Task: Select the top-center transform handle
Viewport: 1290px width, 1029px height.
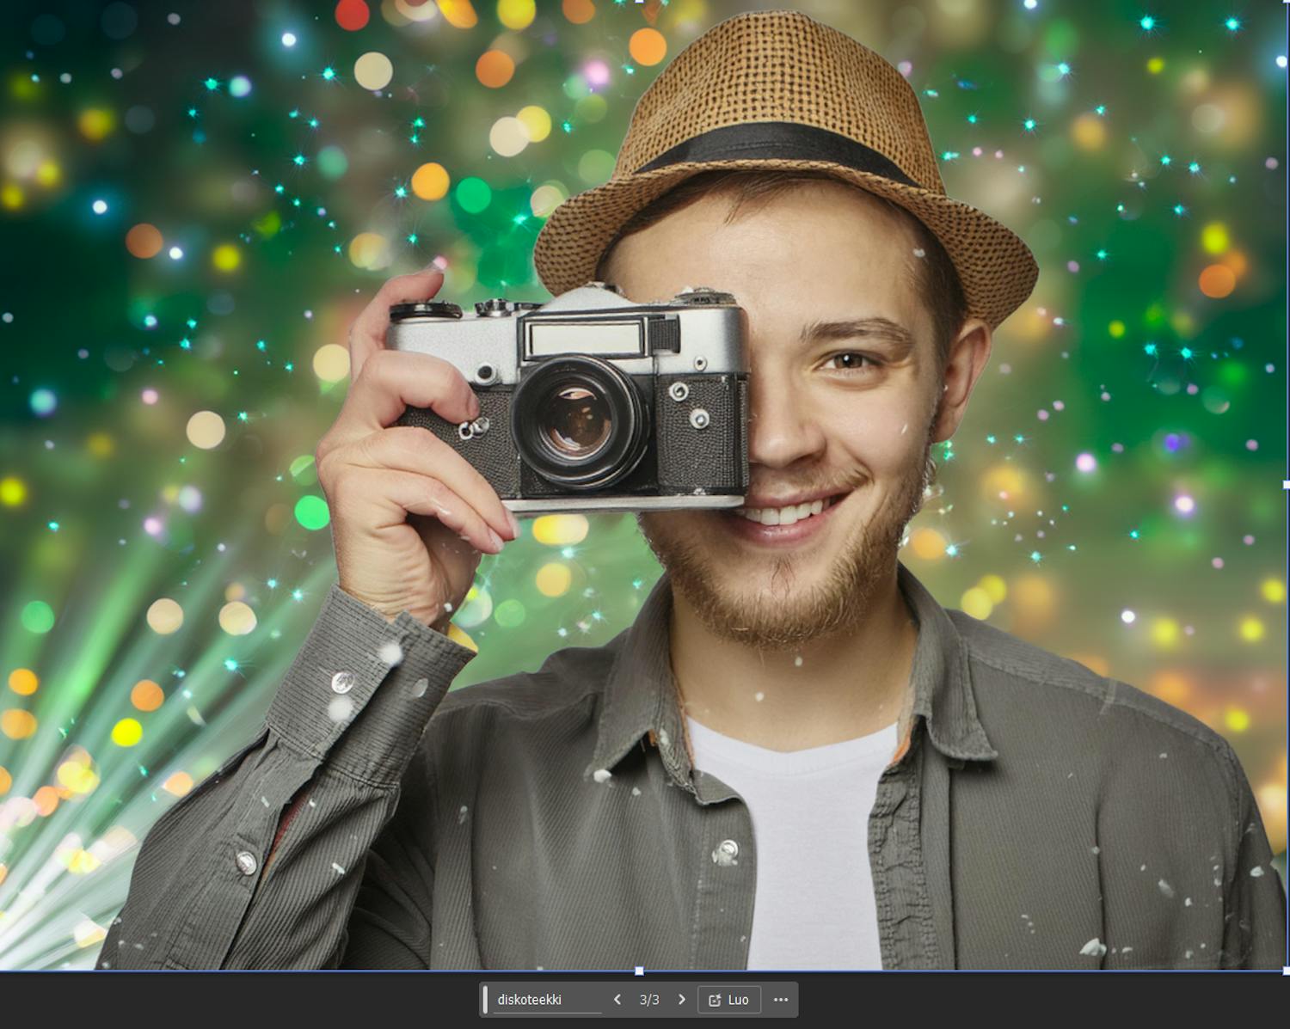Action: pyautogui.click(x=639, y=2)
